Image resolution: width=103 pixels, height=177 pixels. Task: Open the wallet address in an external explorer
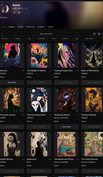pos(27,8)
